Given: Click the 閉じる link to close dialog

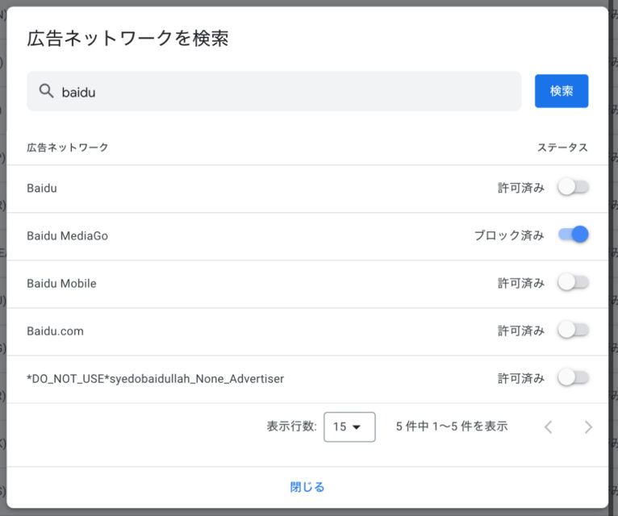Looking at the screenshot, I should [x=307, y=487].
